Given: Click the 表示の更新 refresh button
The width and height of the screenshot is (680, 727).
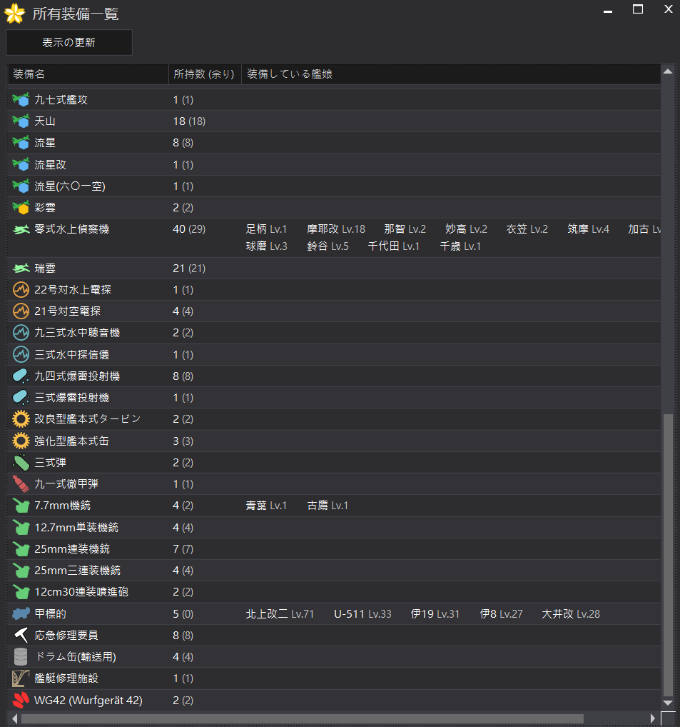Looking at the screenshot, I should coord(68,43).
